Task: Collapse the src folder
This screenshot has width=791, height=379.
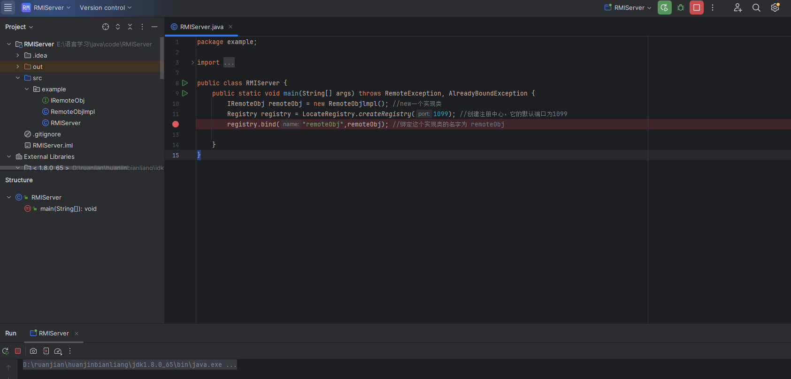Action: click(x=18, y=78)
